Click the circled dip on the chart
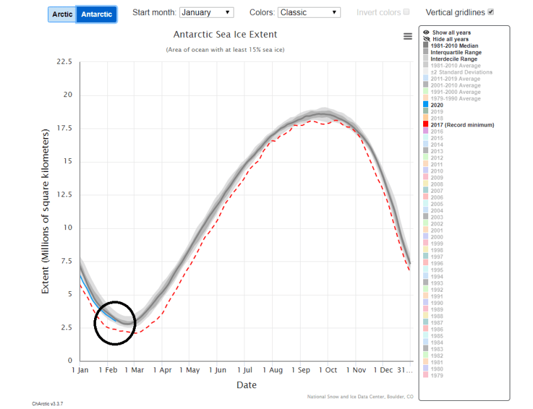Image resolution: width=533 pixels, height=409 pixels. [x=115, y=323]
